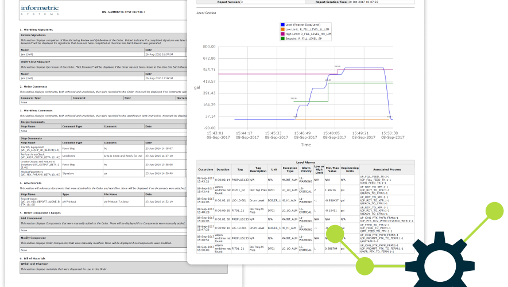Click the 'Engineering Units' column header
The height and width of the screenshot is (287, 508).
(x=350, y=169)
